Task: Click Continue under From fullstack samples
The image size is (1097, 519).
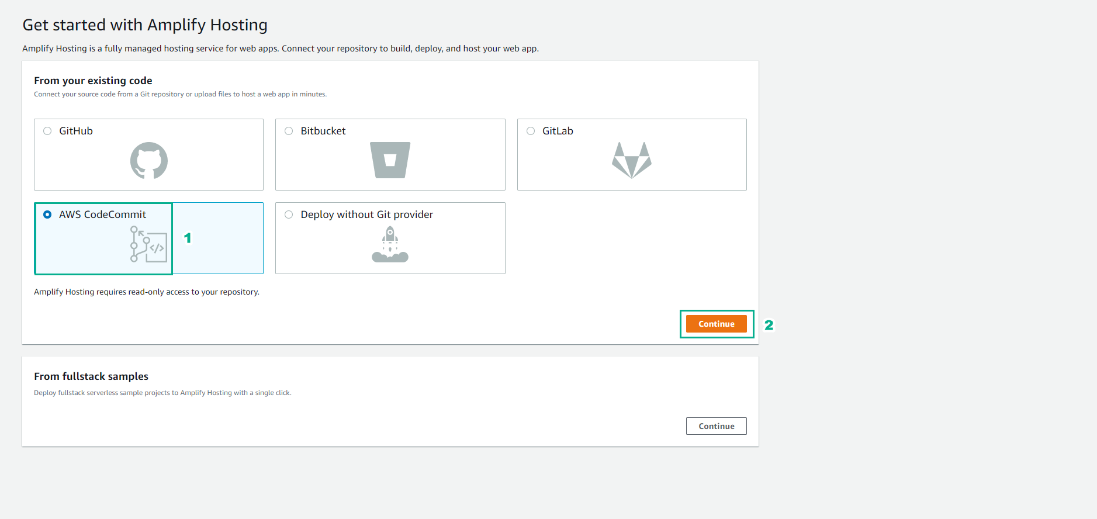Action: (x=717, y=426)
